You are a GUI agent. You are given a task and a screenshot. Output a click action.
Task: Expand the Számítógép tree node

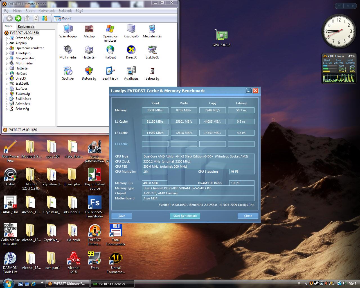click(7, 38)
